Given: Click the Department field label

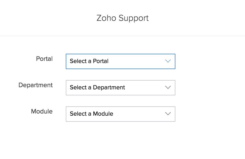Looking at the screenshot, I should [35, 85].
